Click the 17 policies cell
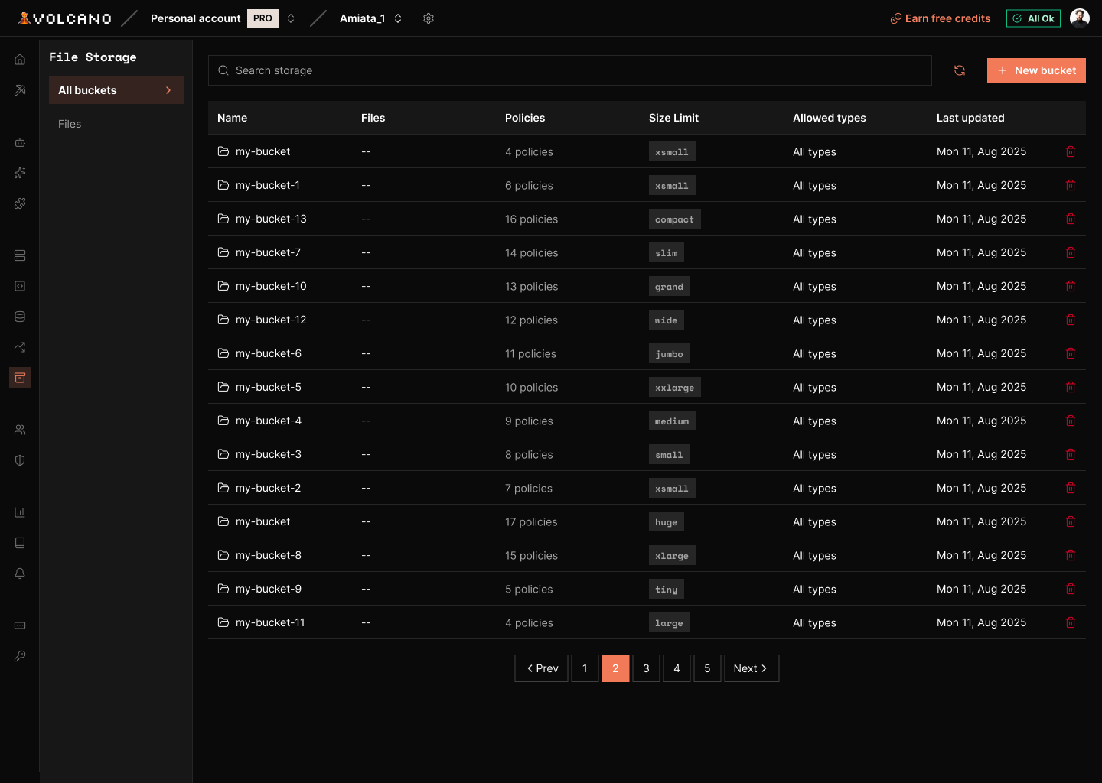 tap(531, 521)
